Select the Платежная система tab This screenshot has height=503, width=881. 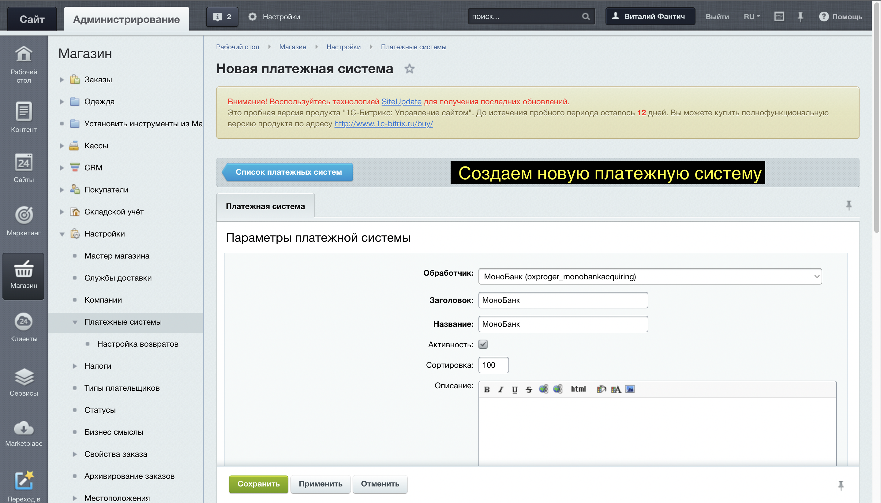click(x=265, y=206)
